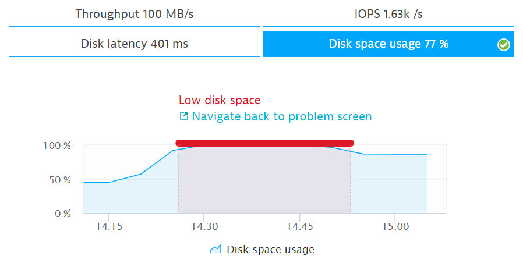Click the red Low disk space label
Image resolution: width=523 pixels, height=270 pixels.
pyautogui.click(x=220, y=100)
